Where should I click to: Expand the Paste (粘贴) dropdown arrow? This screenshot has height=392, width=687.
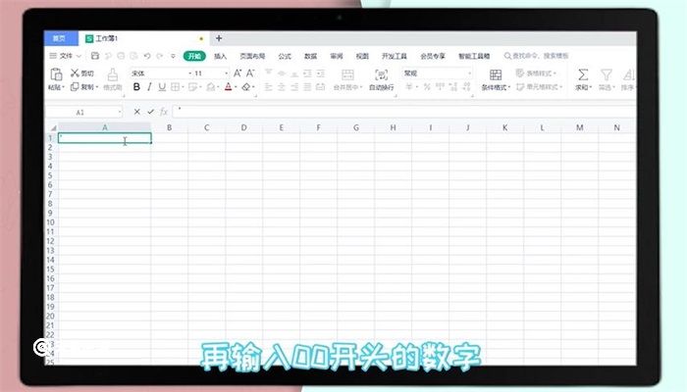pos(63,87)
